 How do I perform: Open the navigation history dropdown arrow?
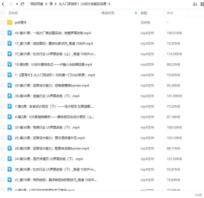point(17,4)
